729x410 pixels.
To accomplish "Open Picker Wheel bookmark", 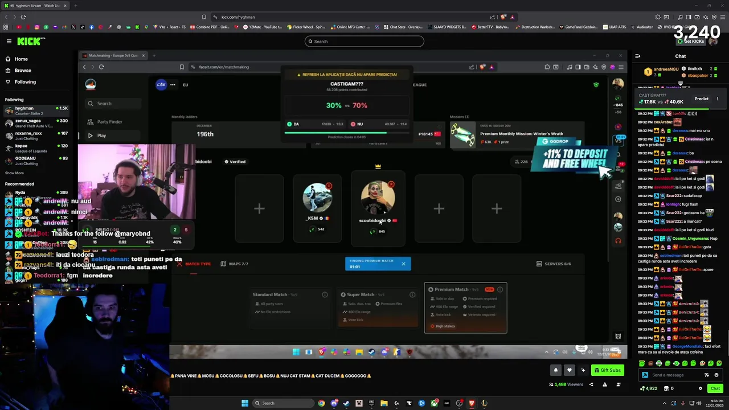I will click(306, 27).
